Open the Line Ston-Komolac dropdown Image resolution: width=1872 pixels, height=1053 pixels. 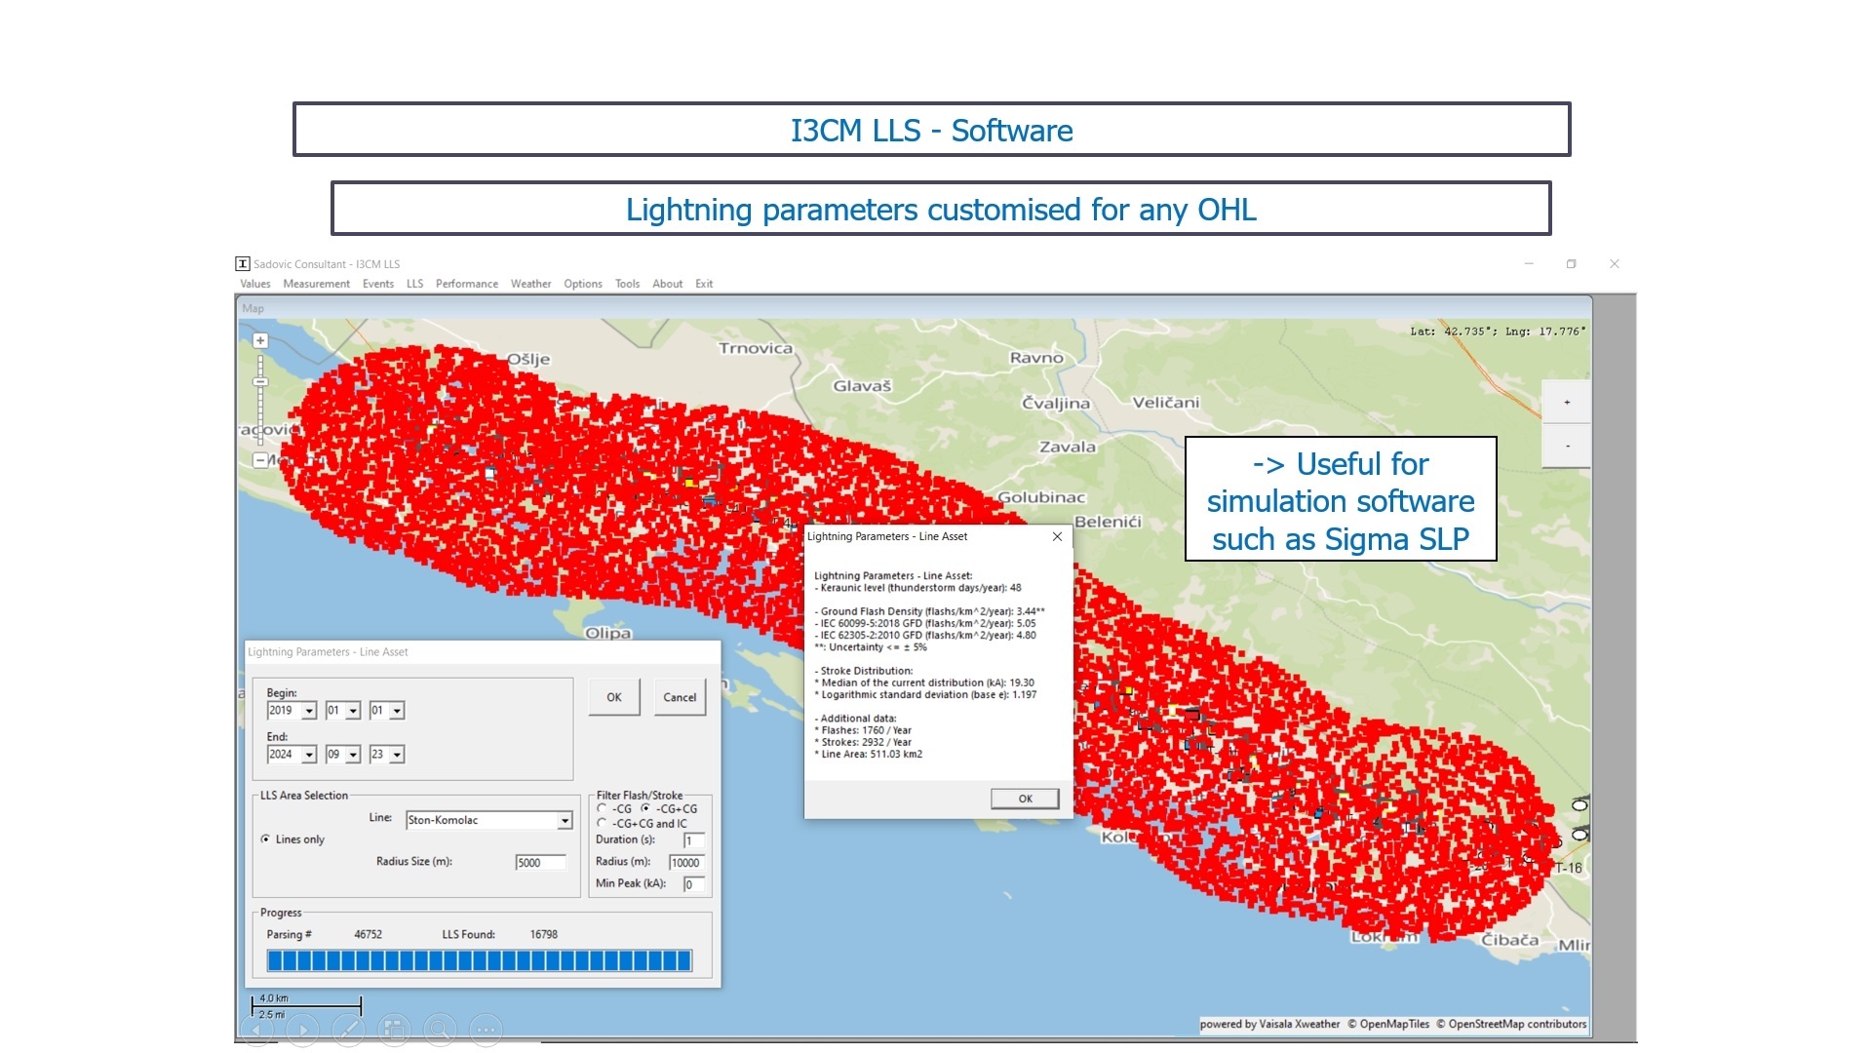(x=565, y=821)
